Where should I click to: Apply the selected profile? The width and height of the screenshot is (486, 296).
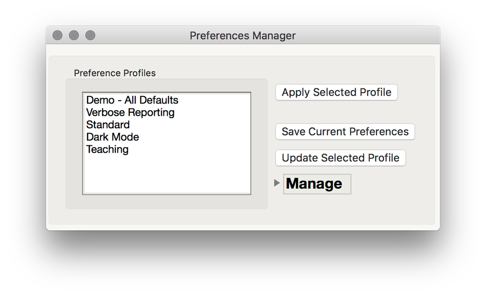(336, 92)
